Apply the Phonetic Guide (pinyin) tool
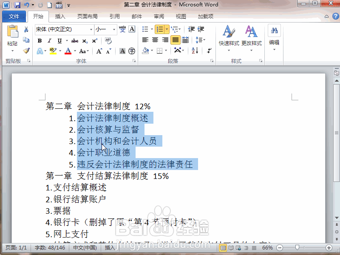This screenshot has width=340, height=255. [122, 29]
